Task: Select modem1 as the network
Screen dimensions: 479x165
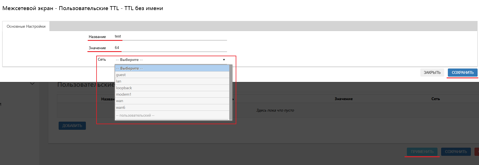Action: (172, 94)
